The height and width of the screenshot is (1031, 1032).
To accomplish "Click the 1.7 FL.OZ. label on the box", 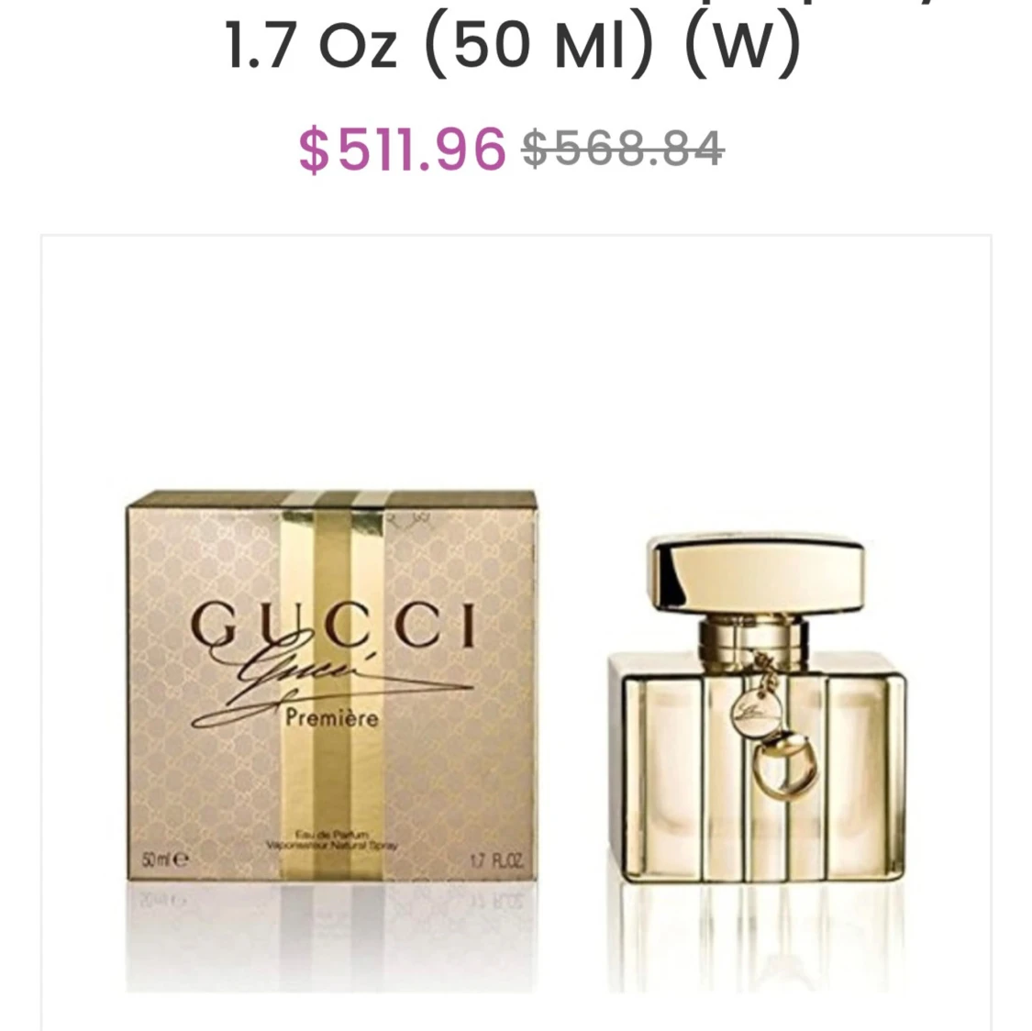I will tap(497, 860).
